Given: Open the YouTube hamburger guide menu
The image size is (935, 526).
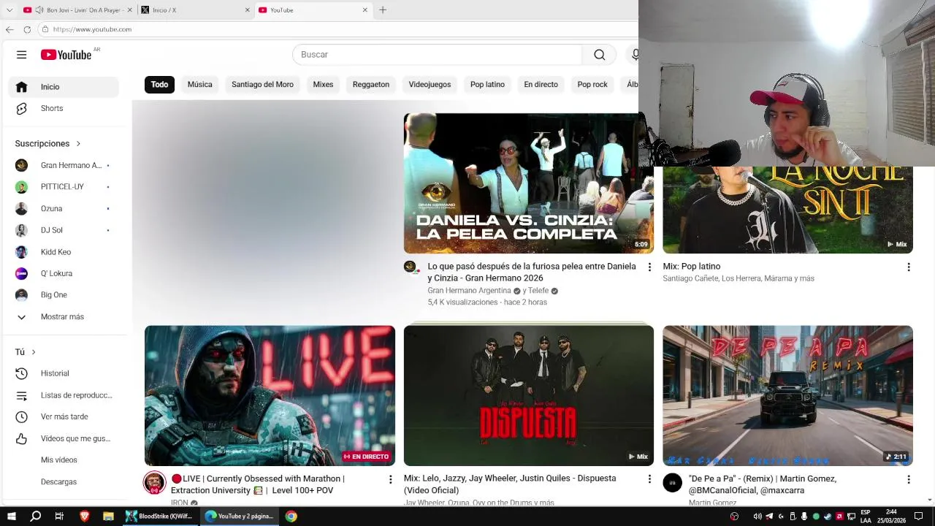Looking at the screenshot, I should tap(21, 55).
